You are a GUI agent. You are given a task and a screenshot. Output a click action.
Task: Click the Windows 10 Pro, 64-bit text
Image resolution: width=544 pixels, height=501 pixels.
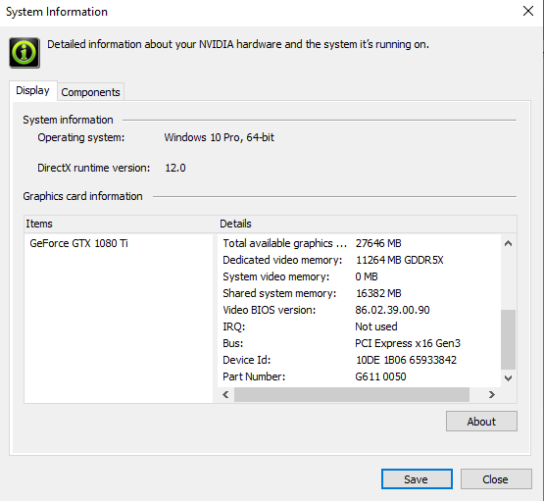[x=220, y=137]
